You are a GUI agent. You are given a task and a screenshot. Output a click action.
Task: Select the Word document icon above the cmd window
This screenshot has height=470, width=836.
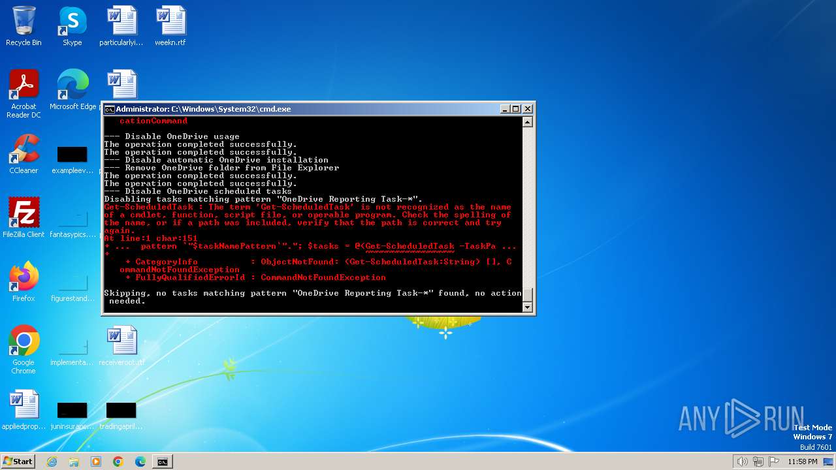tap(122, 85)
